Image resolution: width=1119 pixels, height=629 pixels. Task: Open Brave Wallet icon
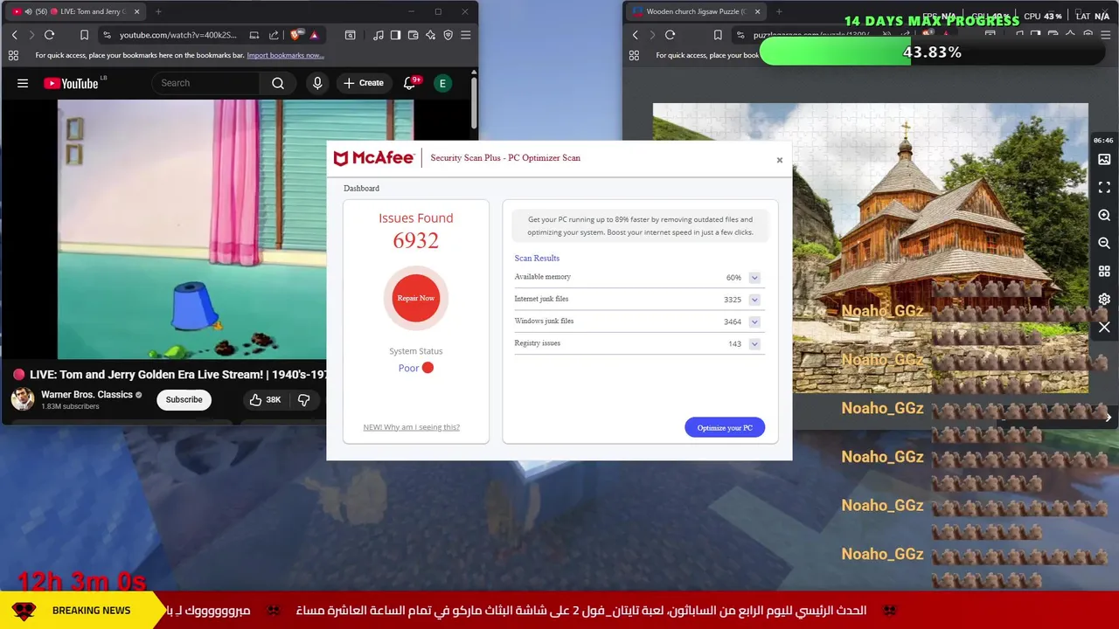[x=413, y=35]
